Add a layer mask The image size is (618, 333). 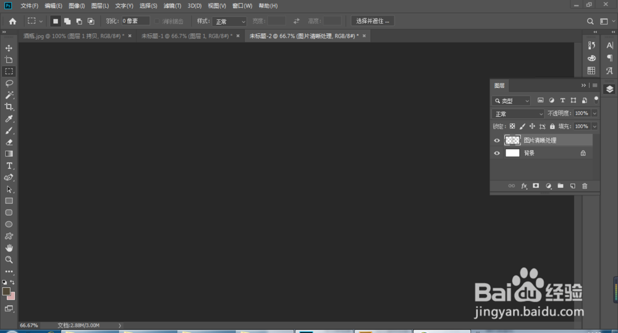pyautogui.click(x=536, y=185)
